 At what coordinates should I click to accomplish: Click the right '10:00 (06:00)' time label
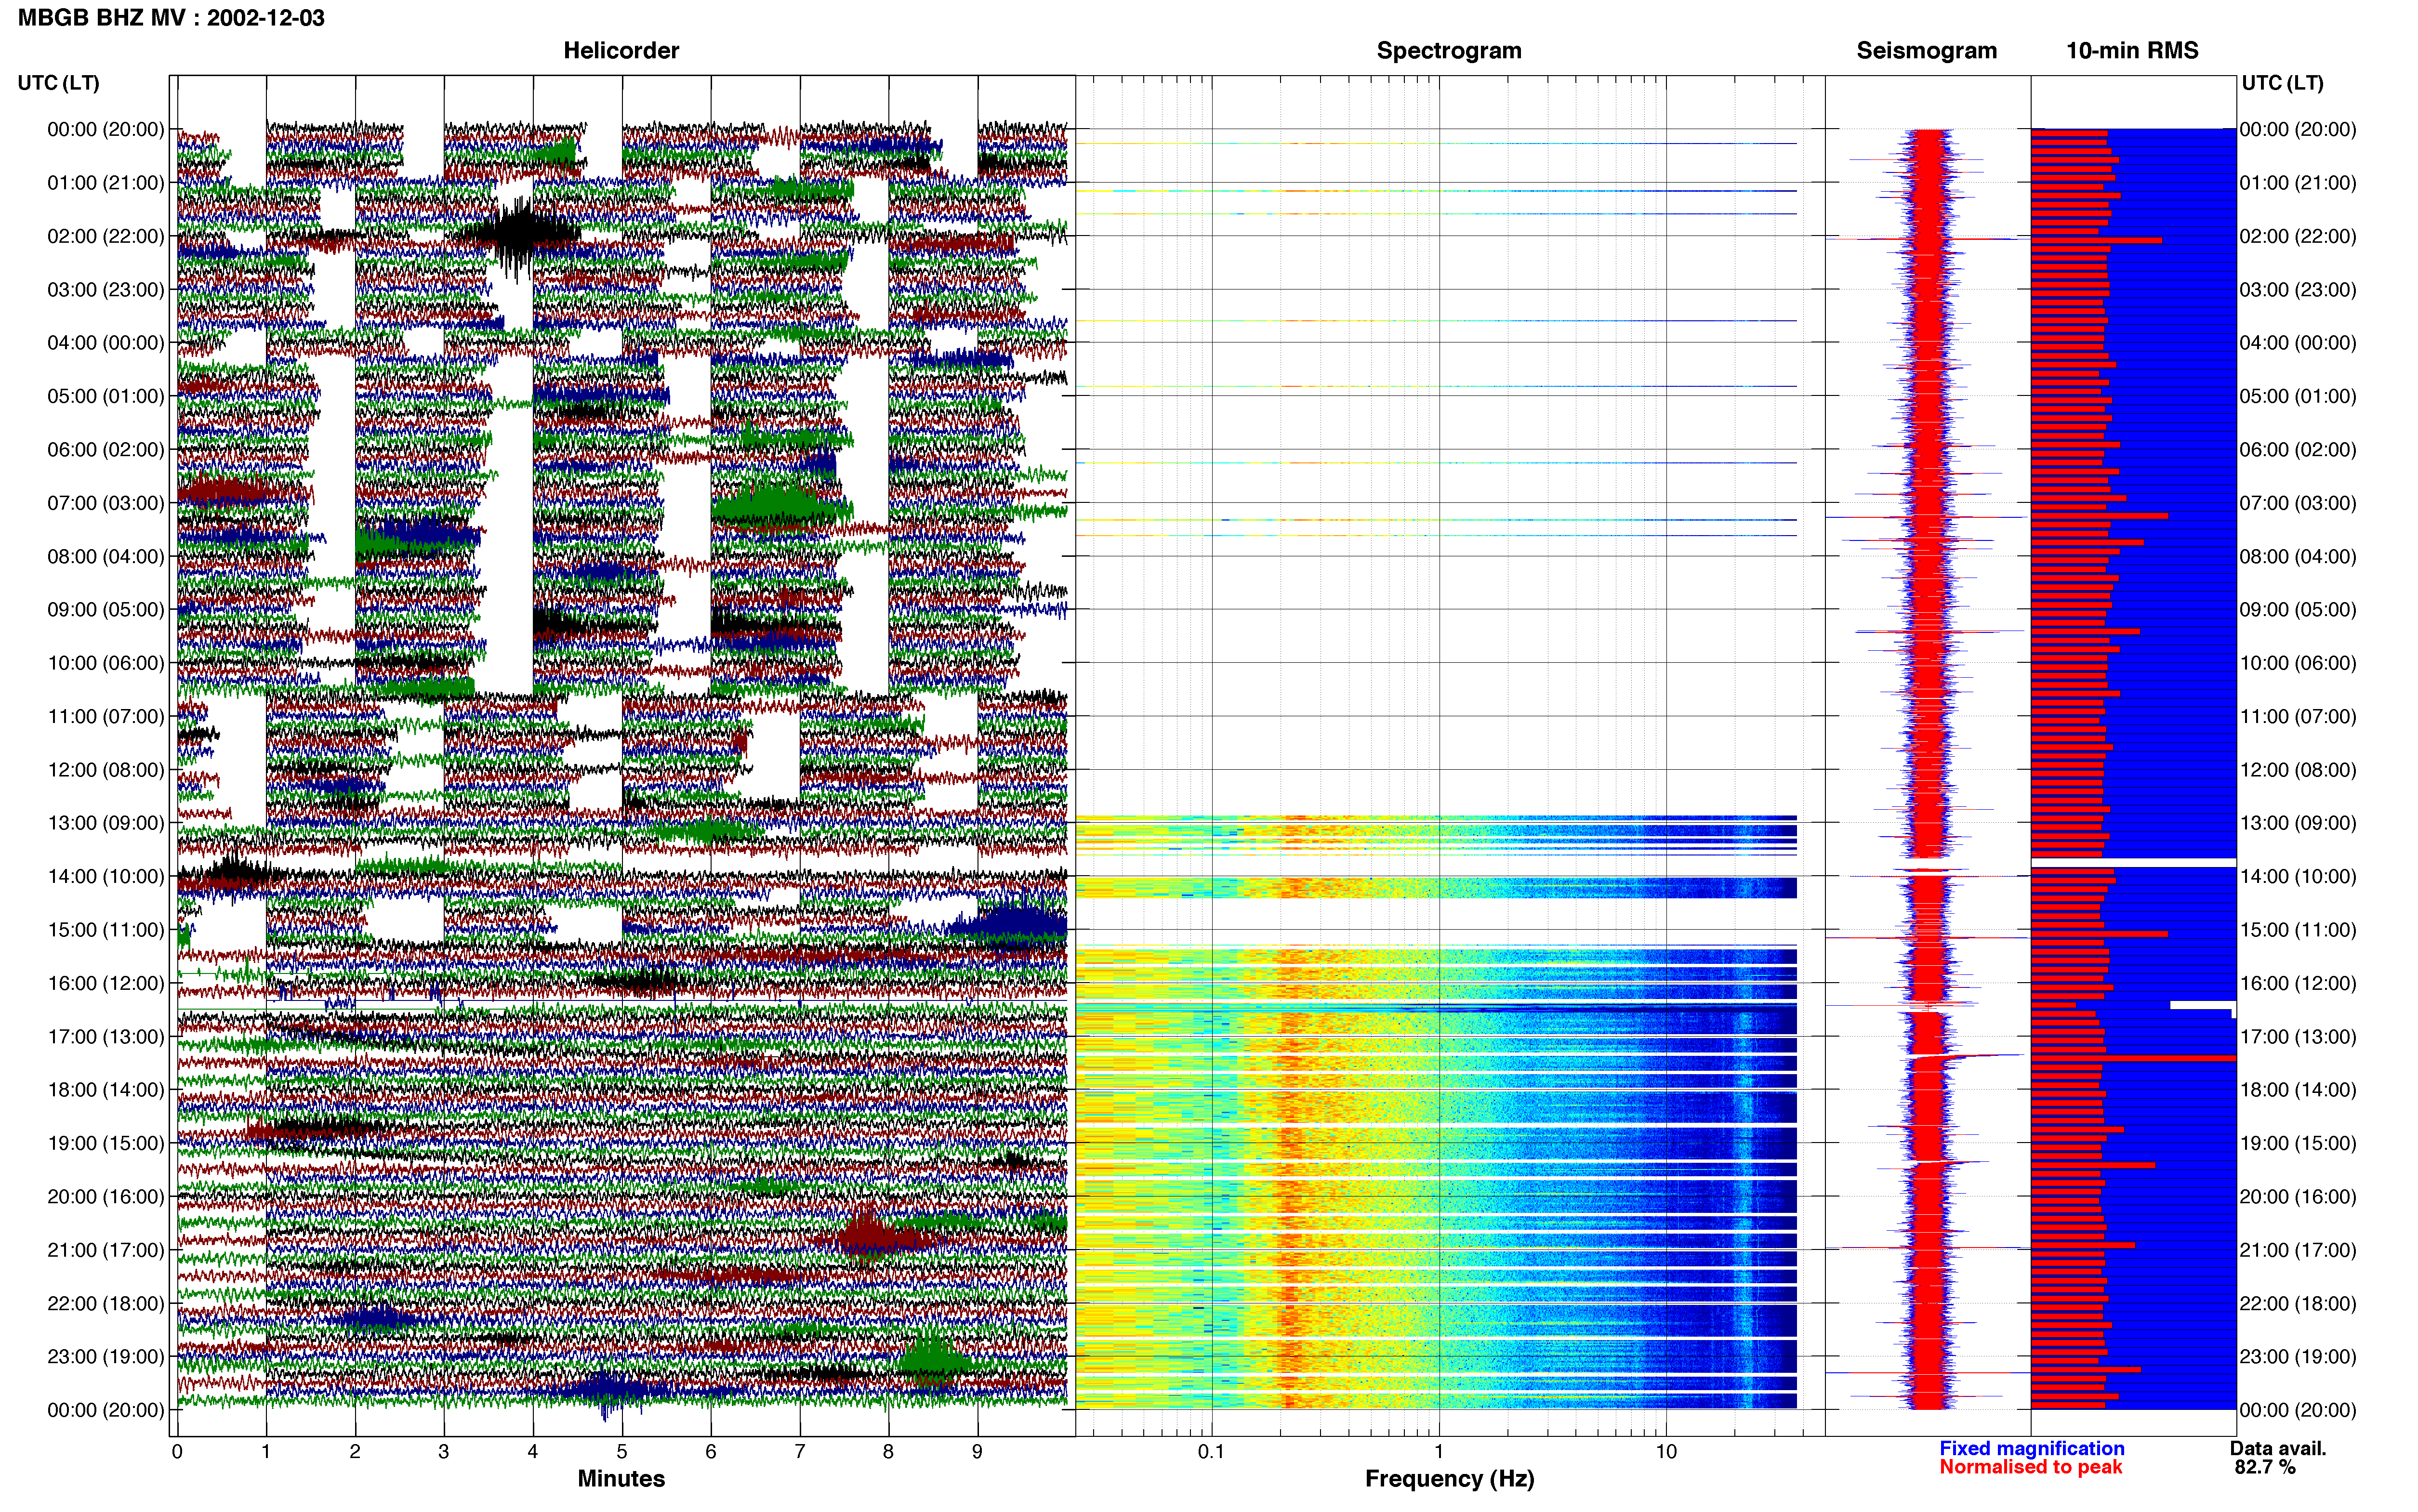2298,663
